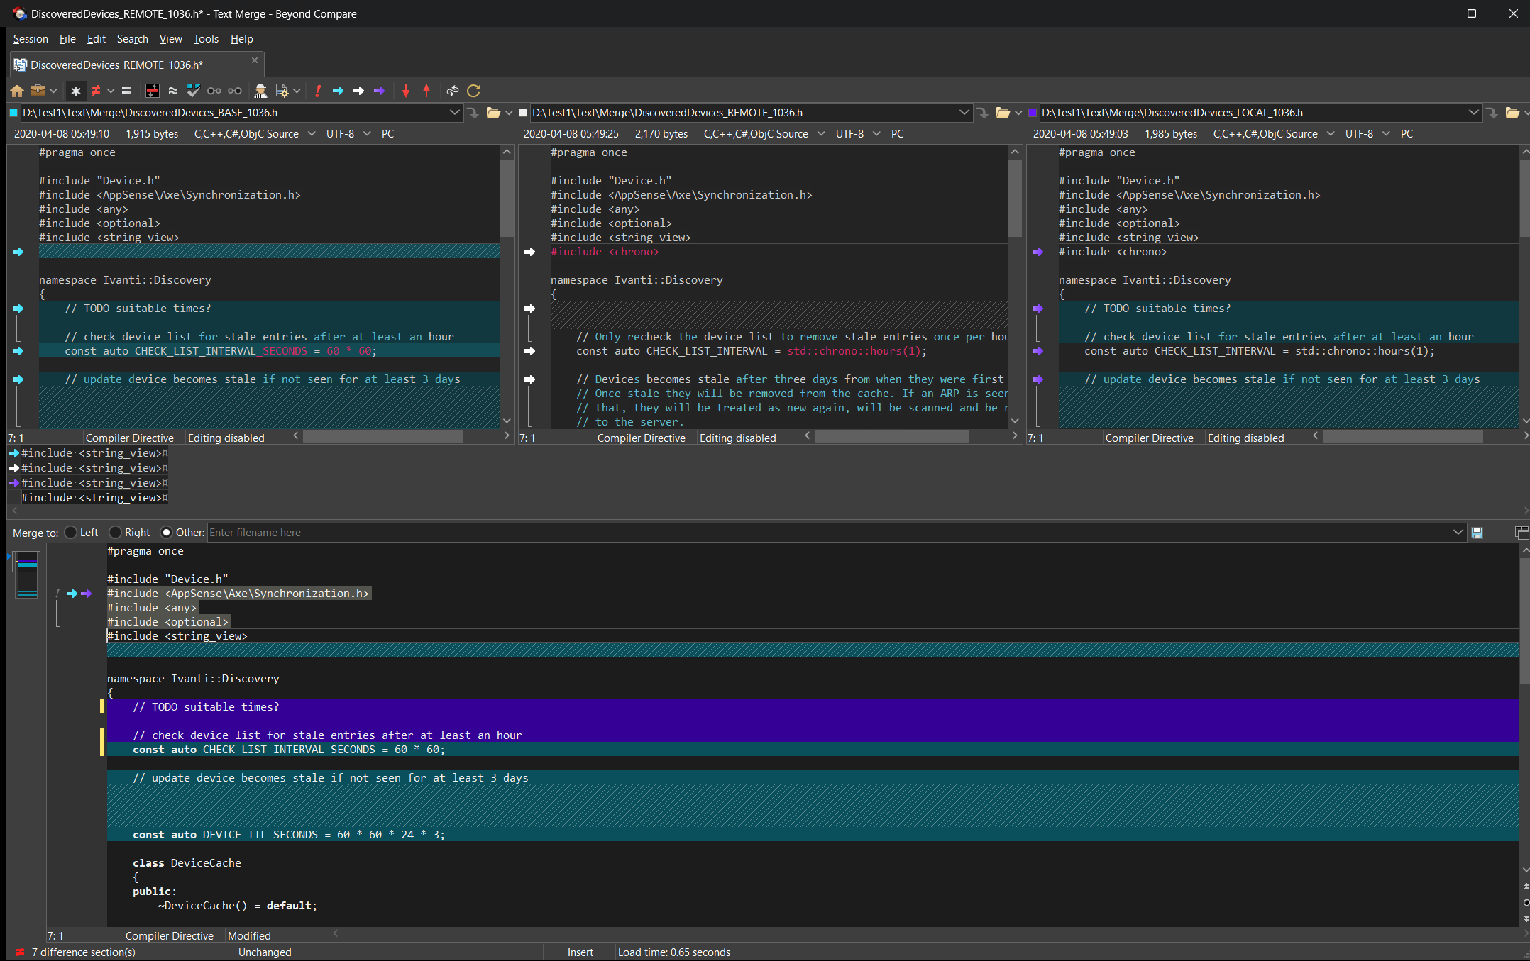Open the Sessions briefcase icon

click(38, 91)
